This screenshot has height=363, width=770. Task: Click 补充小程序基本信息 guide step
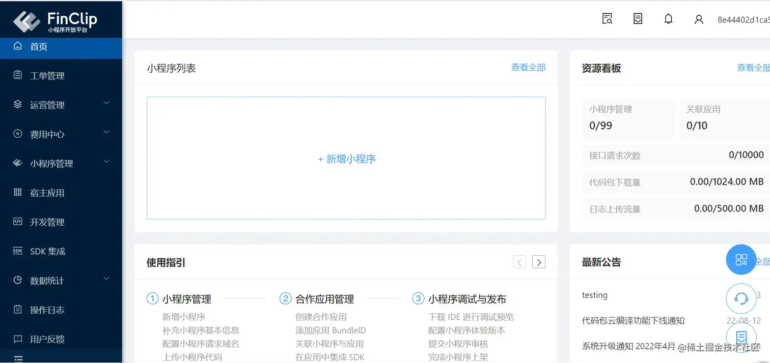coord(201,330)
